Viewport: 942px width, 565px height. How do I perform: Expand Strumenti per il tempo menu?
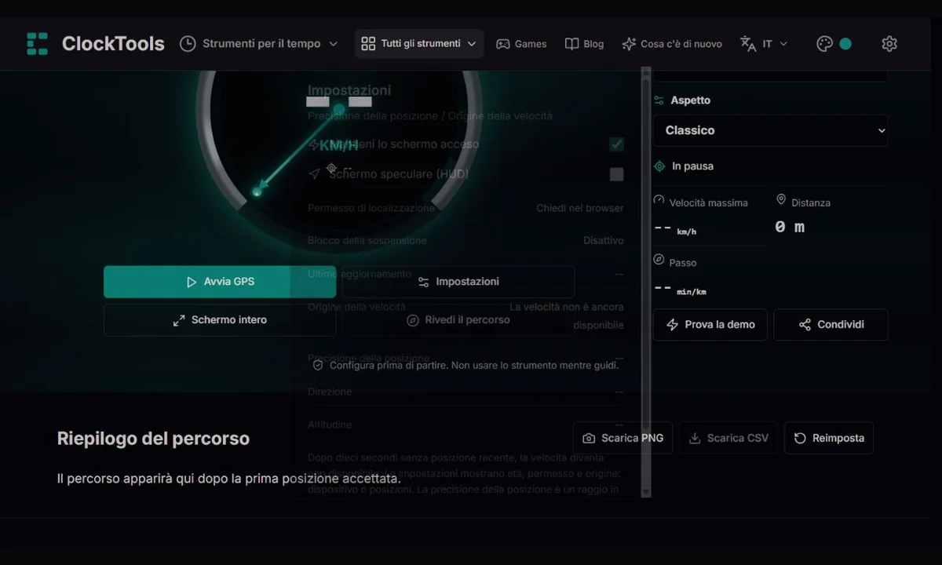pyautogui.click(x=259, y=44)
